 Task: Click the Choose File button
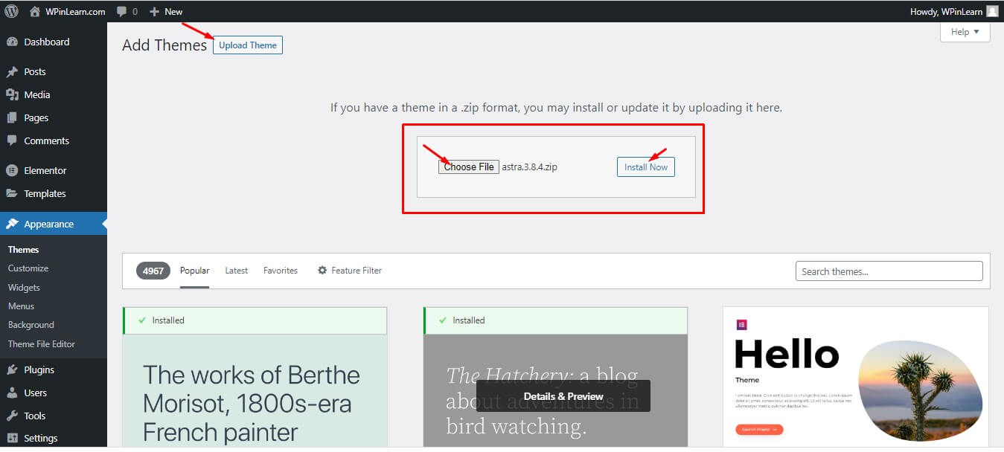tap(469, 167)
